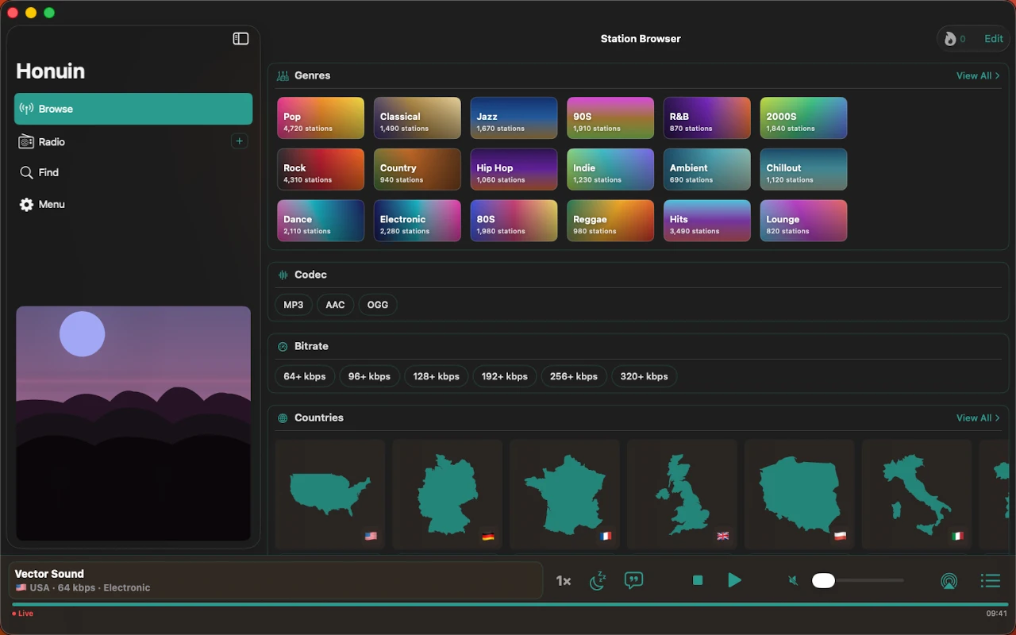
Task: Open the Rock genre card
Action: [x=321, y=169]
